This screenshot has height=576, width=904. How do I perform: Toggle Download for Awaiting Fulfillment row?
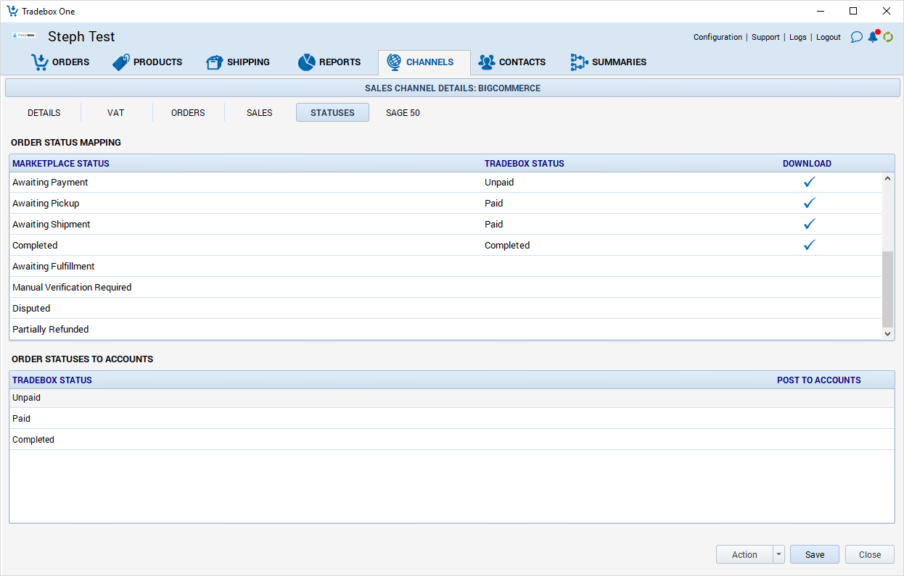click(x=810, y=267)
